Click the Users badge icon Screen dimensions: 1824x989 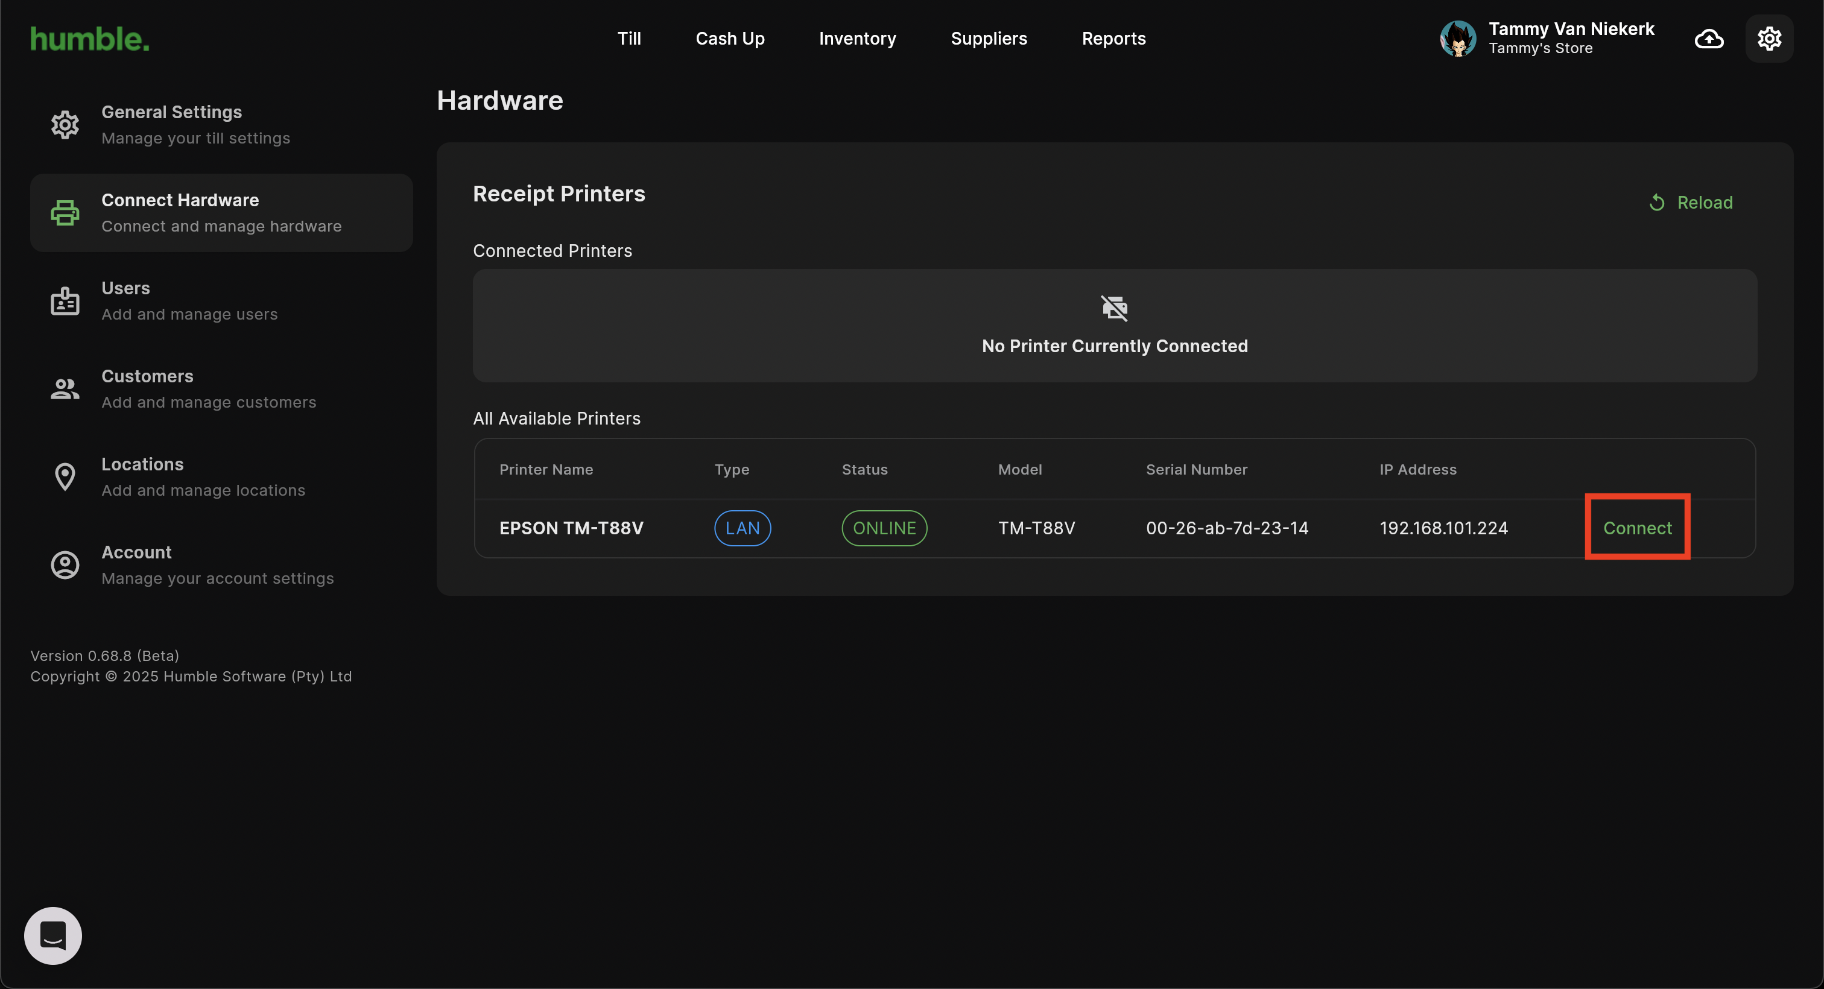click(65, 301)
